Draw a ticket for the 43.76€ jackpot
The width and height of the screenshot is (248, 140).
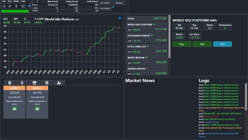coord(37,109)
